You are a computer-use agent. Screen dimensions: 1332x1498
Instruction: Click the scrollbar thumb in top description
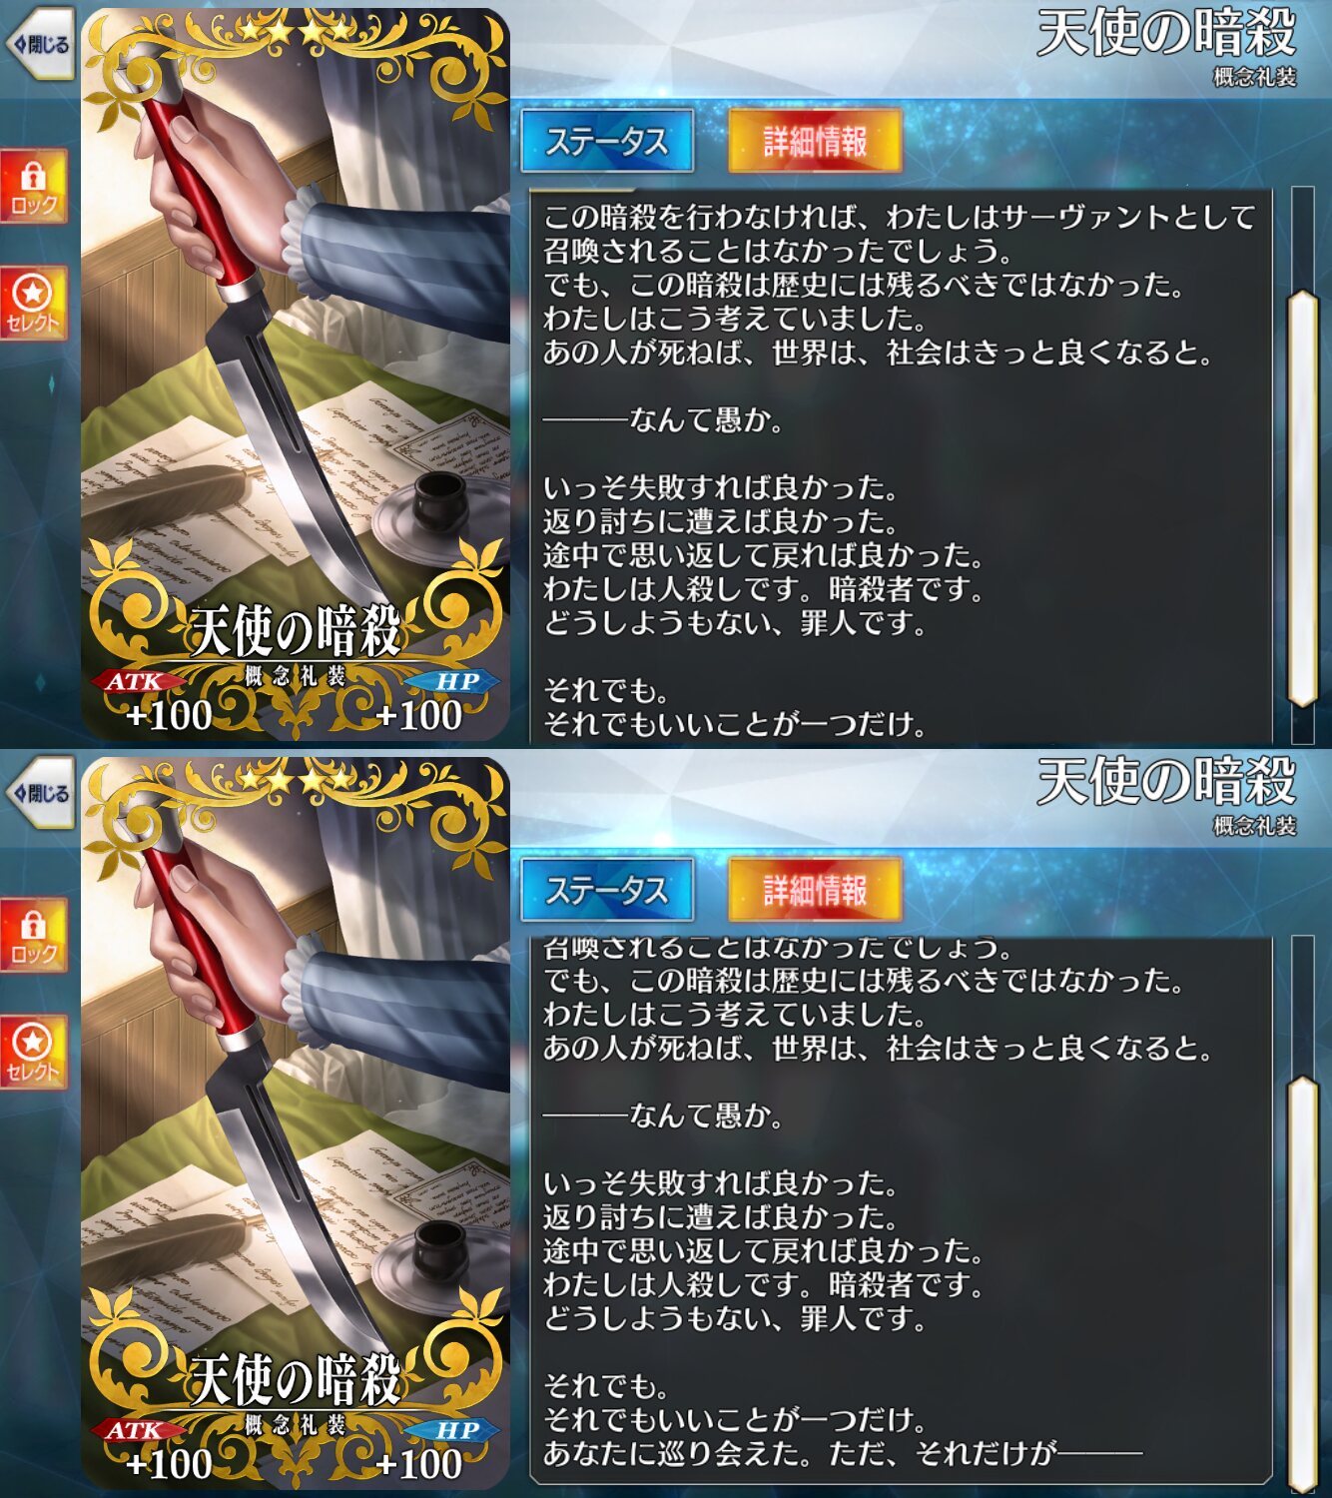coord(1303,499)
